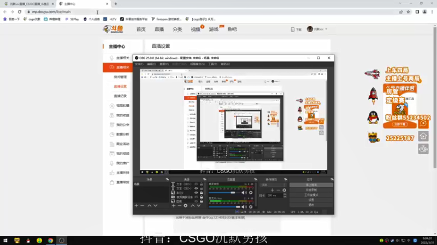Open Mic/Aux settings gear in mixer
The width and height of the screenshot is (437, 245).
(251, 207)
